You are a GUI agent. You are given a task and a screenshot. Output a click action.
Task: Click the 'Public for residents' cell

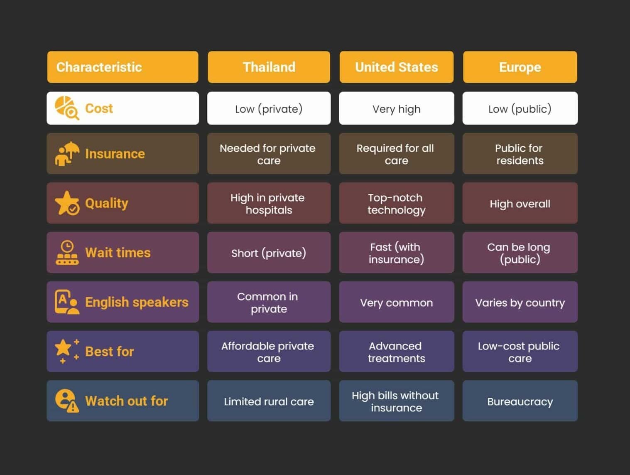[x=520, y=153]
